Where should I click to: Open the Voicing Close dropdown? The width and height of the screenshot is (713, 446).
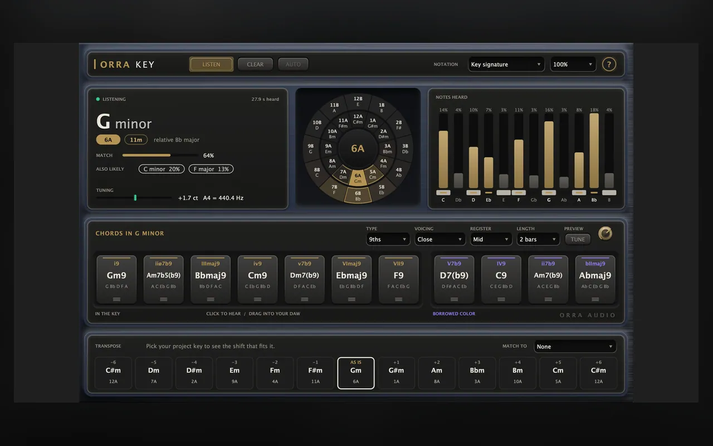[440, 239]
